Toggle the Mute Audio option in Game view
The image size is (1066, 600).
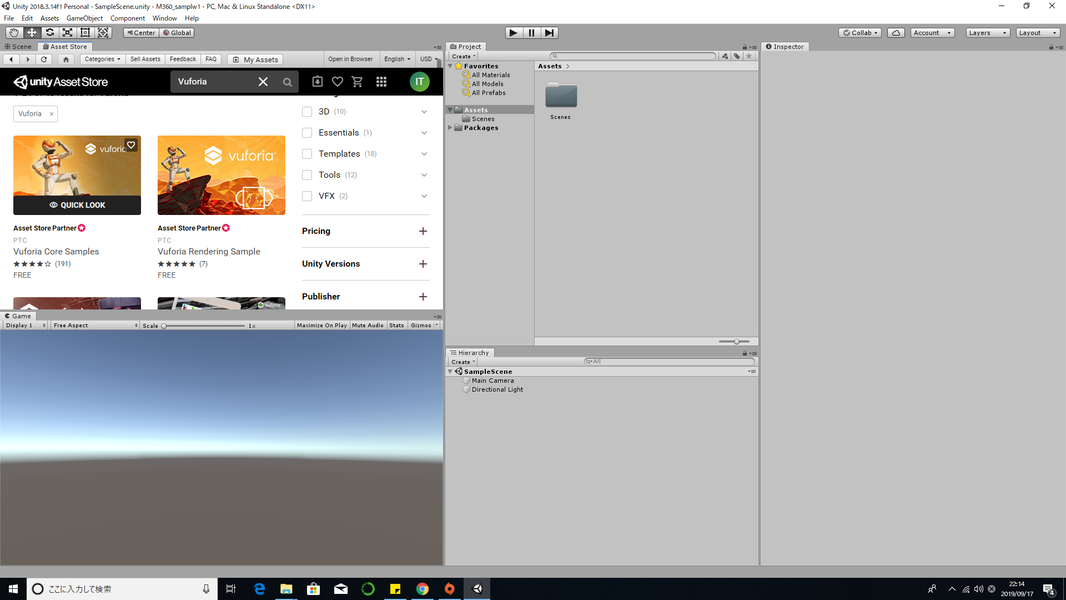point(368,325)
